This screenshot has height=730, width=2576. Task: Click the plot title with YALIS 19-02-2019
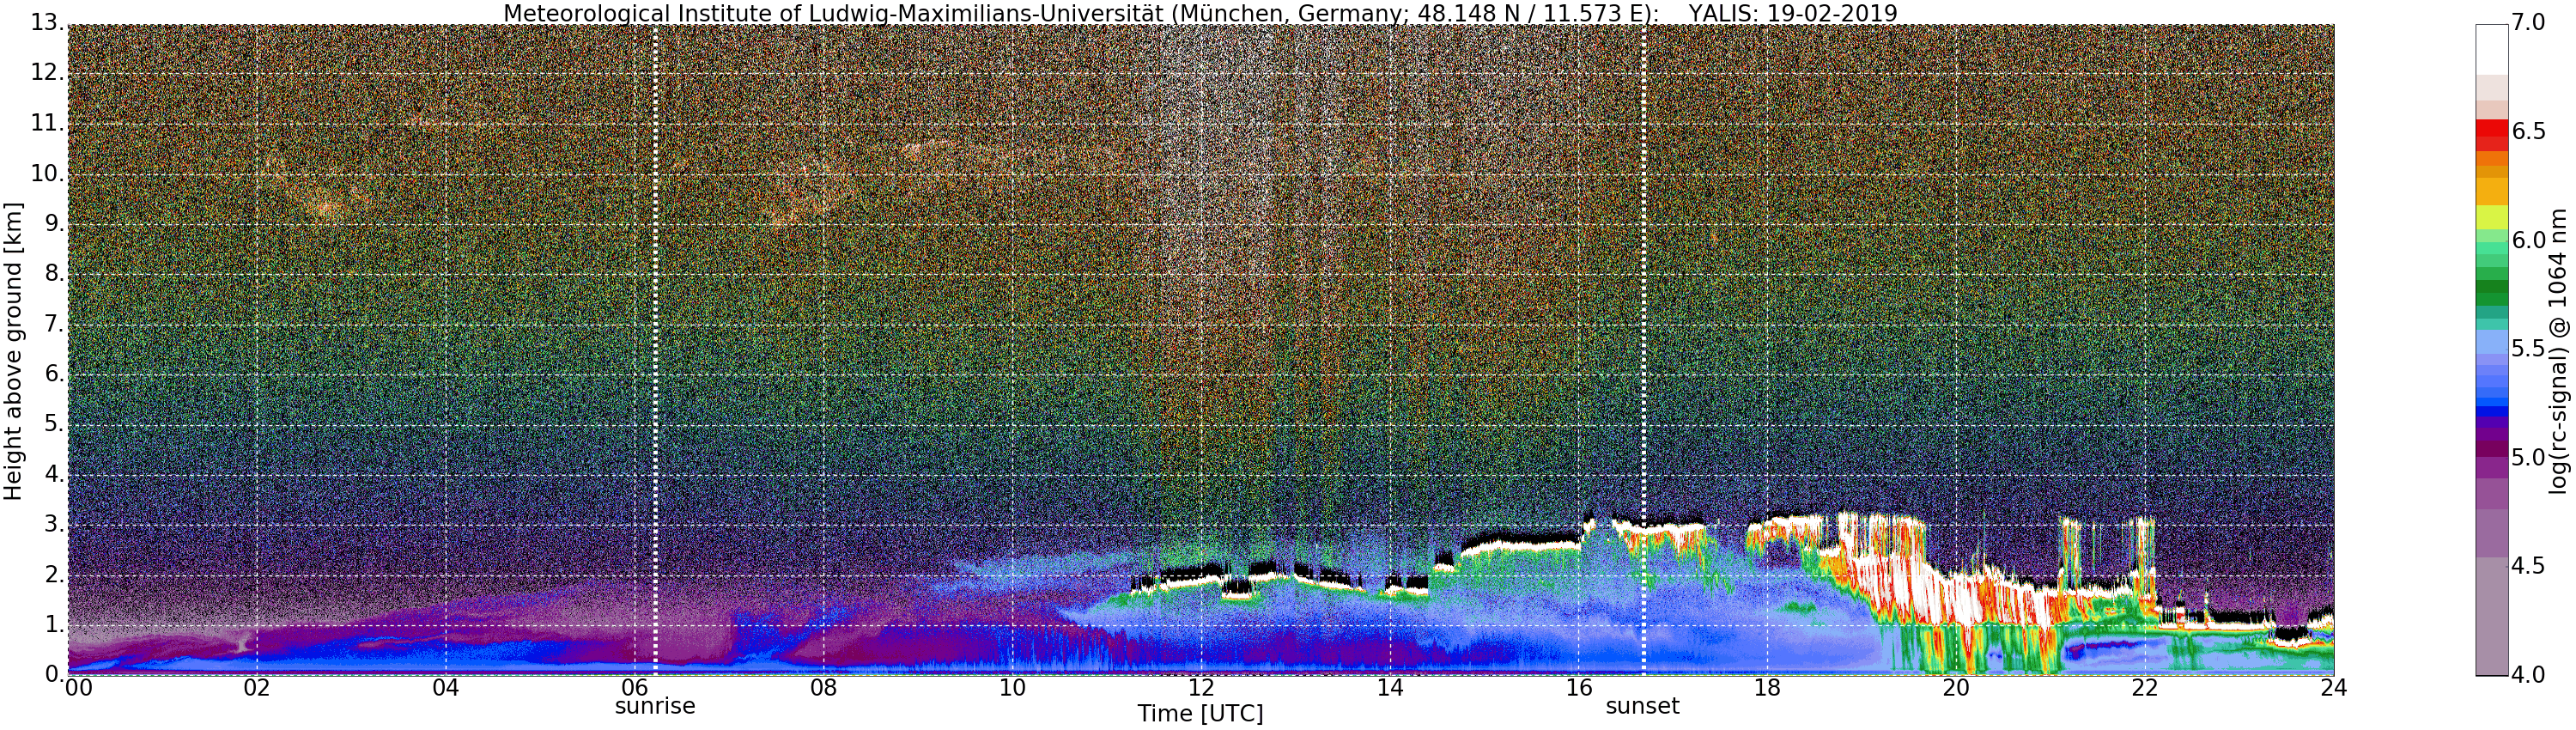1200,13
